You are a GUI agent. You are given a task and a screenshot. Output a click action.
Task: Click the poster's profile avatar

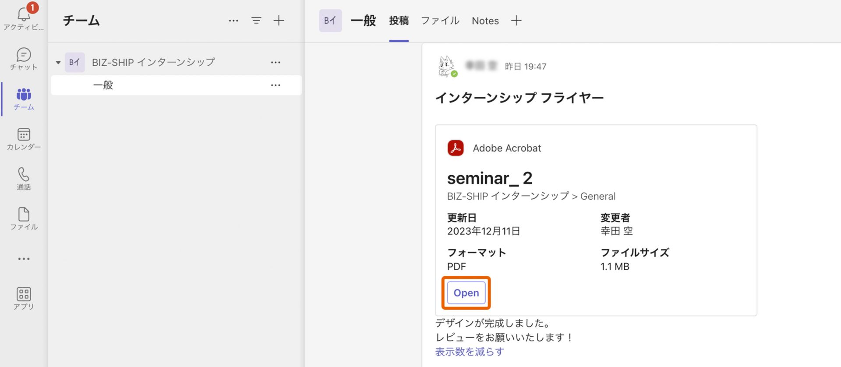click(447, 67)
